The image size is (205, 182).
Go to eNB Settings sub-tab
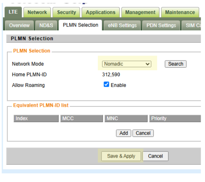pos(122,25)
